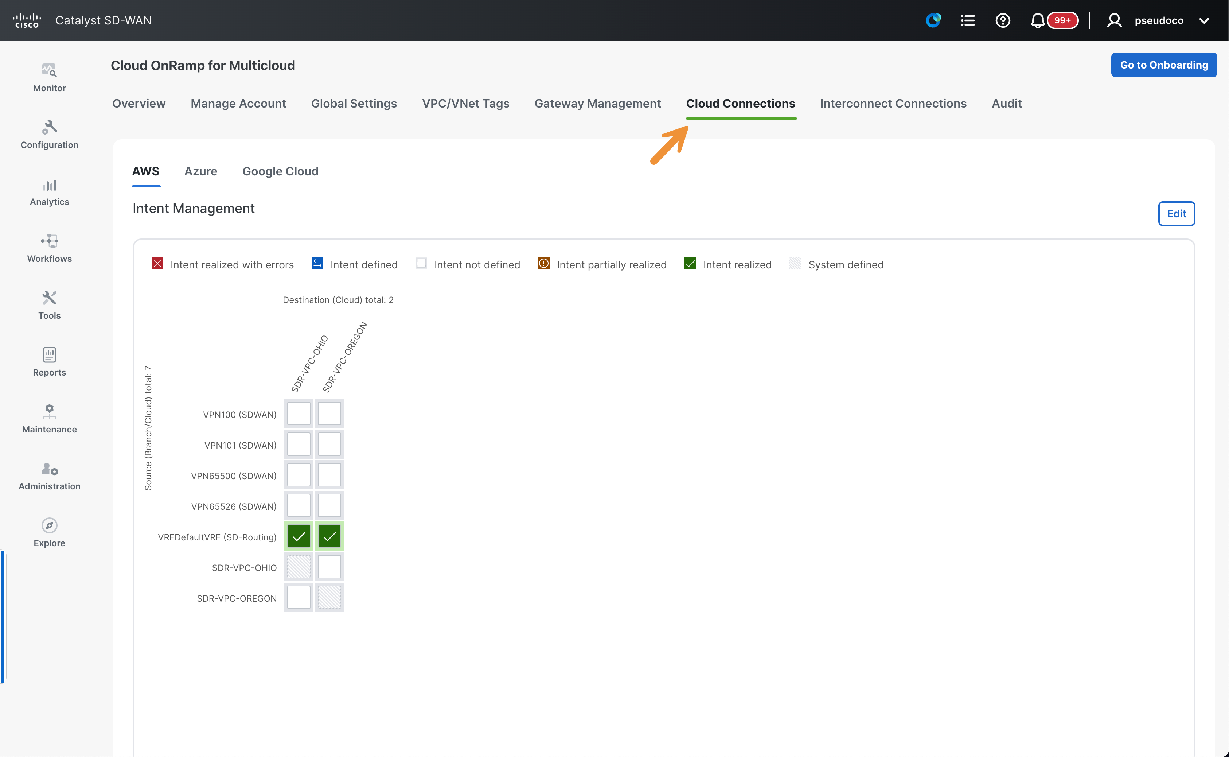
Task: Toggle VPN101 to SDR-VPC-OREGON cell
Action: (329, 445)
